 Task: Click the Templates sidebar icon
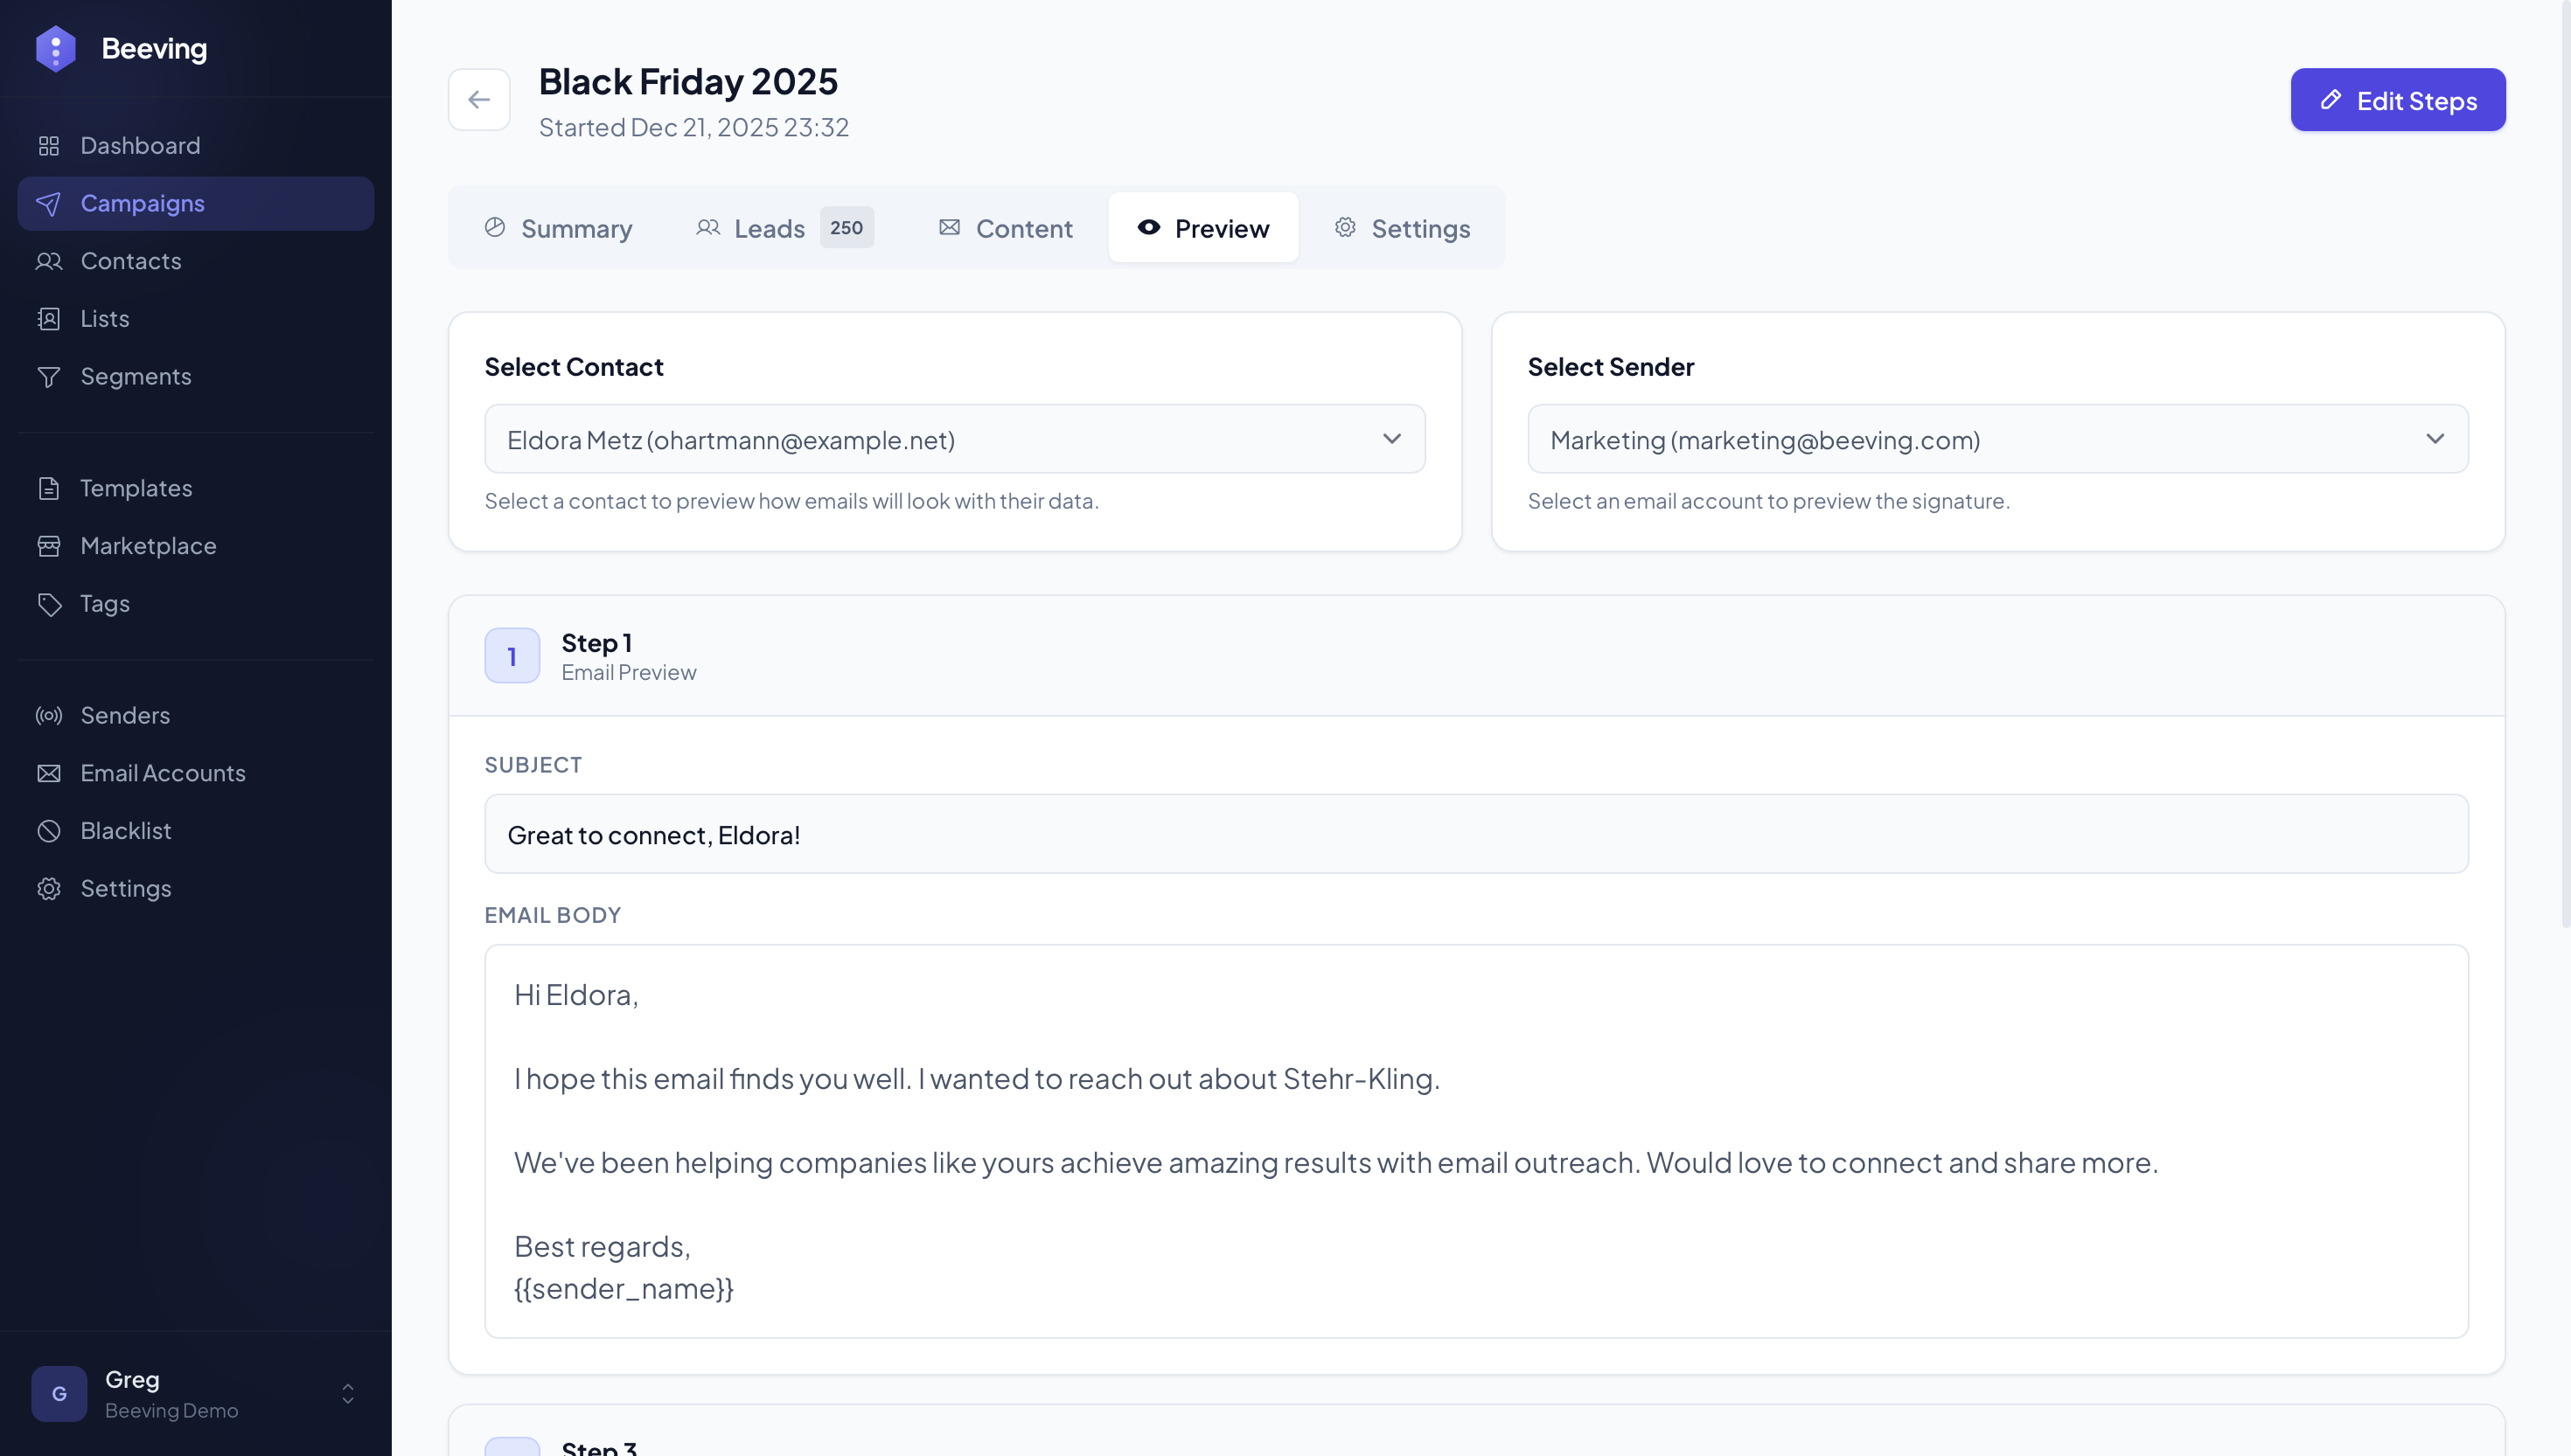[50, 488]
